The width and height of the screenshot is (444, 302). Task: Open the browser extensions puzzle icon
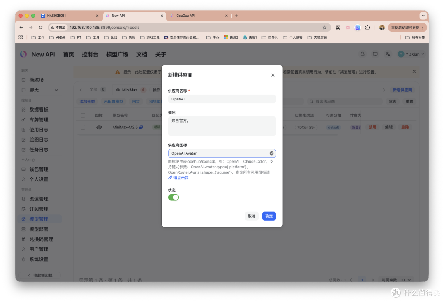[368, 28]
